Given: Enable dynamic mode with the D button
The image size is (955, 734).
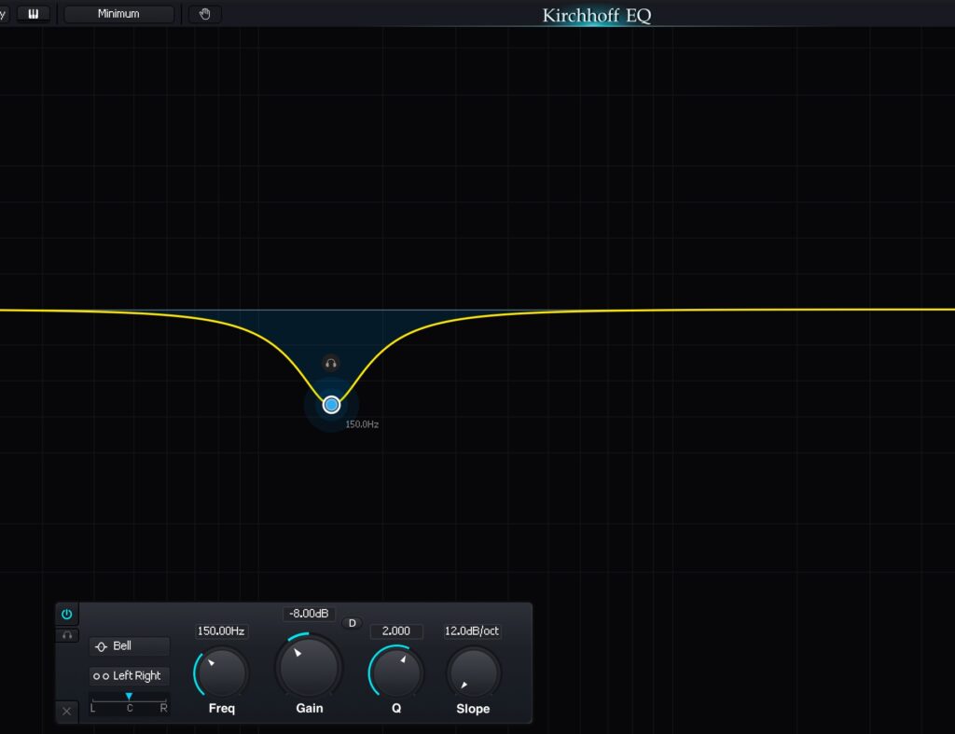Looking at the screenshot, I should pyautogui.click(x=352, y=623).
